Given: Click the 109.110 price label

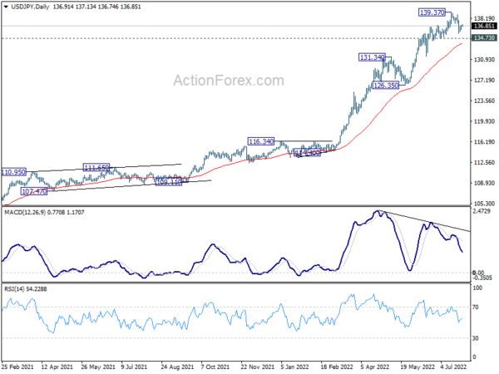Looking at the screenshot, I should point(169,182).
